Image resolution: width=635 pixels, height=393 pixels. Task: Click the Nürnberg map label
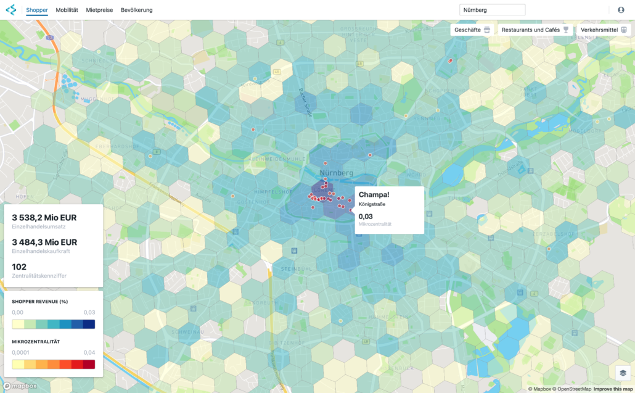click(x=336, y=173)
